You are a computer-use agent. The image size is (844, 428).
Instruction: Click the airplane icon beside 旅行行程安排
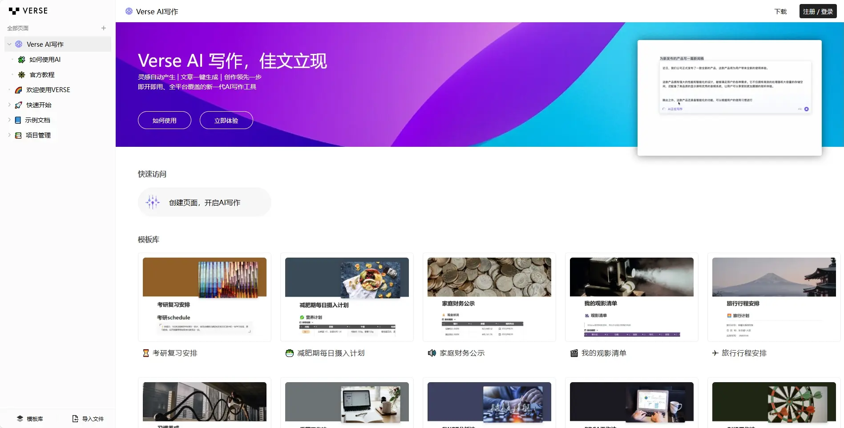(715, 353)
